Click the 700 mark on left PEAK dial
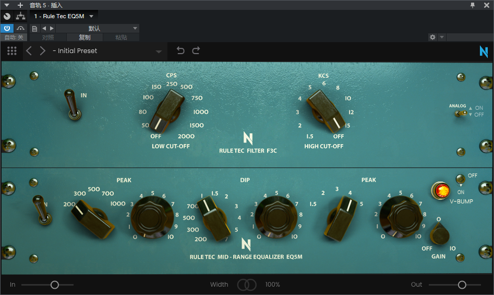The image size is (494, 295). (108, 194)
